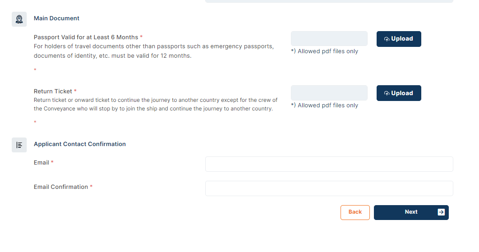Upload the passport document file
Screen dimensions: 479x252
point(399,39)
